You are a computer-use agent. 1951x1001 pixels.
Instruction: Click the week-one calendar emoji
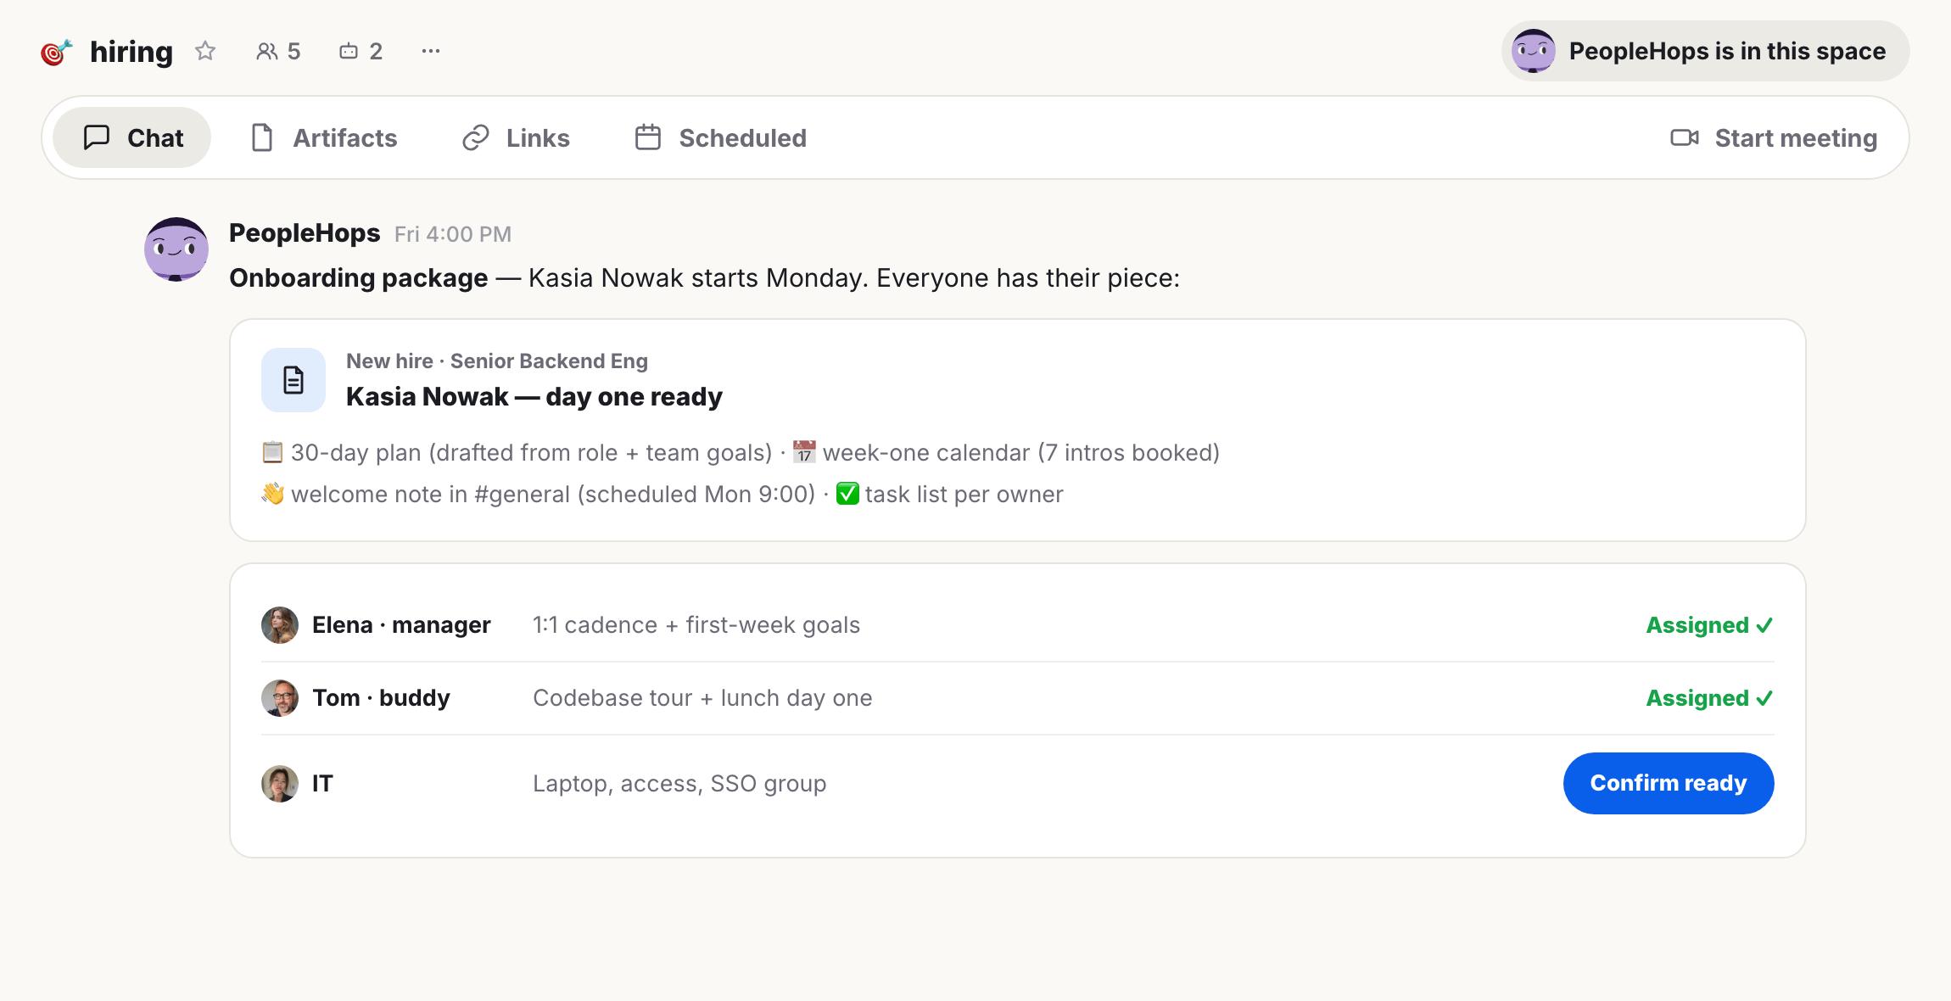point(804,452)
